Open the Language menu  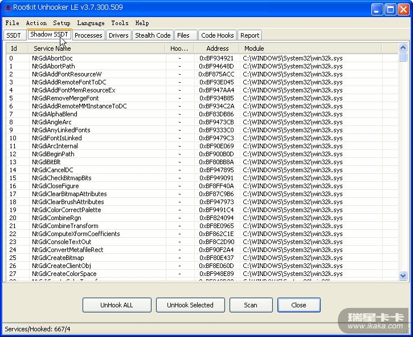[91, 23]
